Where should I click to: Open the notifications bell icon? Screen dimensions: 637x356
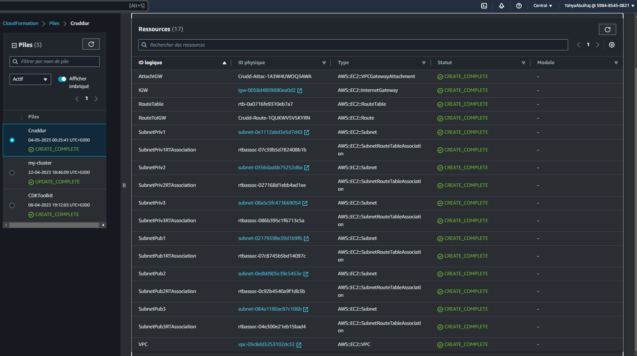click(502, 6)
